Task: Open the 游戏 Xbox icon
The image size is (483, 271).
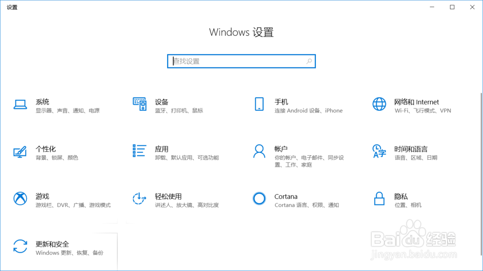Action: tap(20, 198)
